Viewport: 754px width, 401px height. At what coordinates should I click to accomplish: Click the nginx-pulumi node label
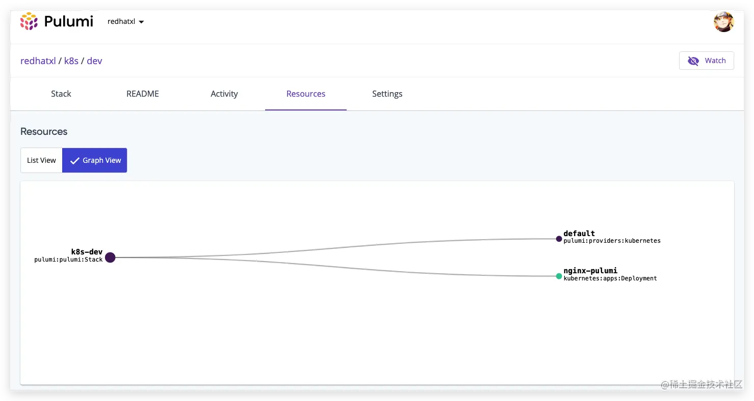point(590,271)
